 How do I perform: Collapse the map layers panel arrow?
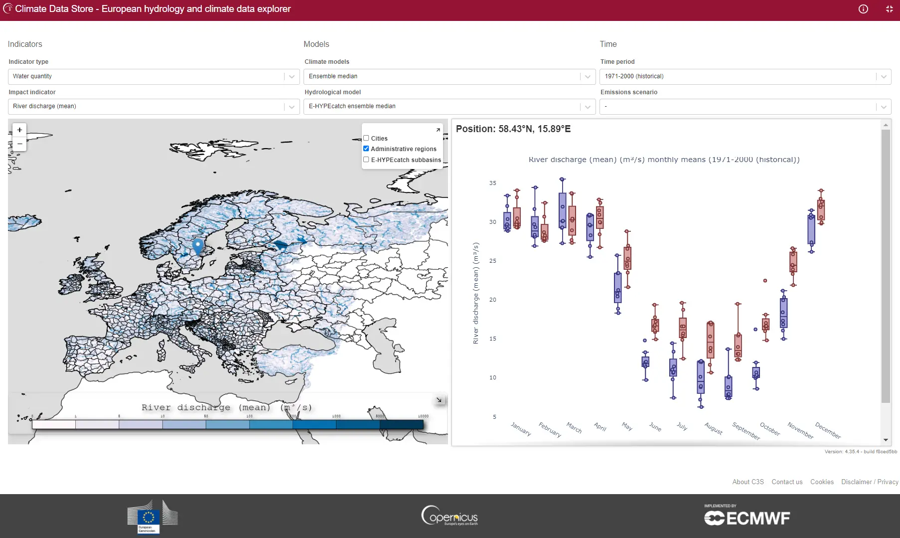pyautogui.click(x=438, y=130)
